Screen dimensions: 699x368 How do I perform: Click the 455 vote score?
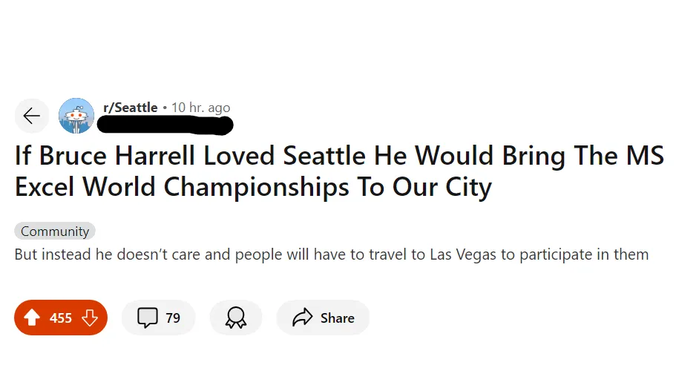[x=61, y=318]
